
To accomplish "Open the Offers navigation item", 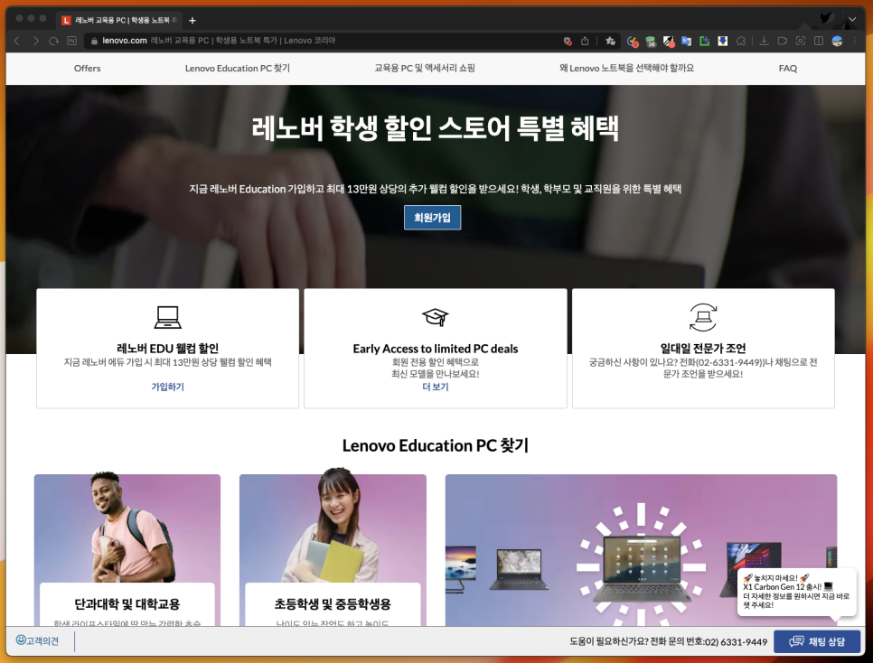I will pyautogui.click(x=88, y=69).
